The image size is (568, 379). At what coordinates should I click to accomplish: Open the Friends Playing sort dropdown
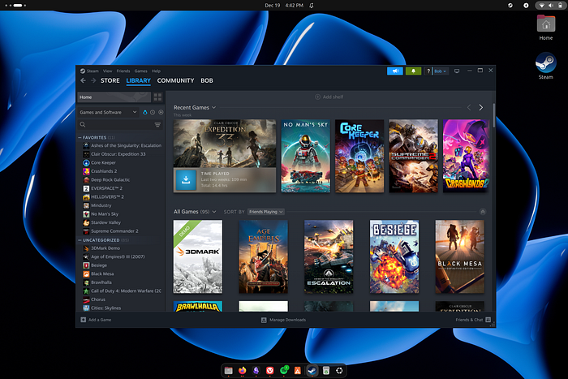pos(266,212)
